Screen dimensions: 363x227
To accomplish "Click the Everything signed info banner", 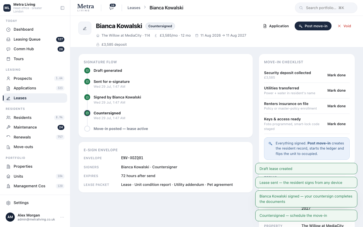I will click(x=307, y=149).
